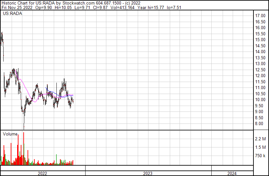Click the 750 k volume axis label
The image size is (269, 176).
pos(260,156)
